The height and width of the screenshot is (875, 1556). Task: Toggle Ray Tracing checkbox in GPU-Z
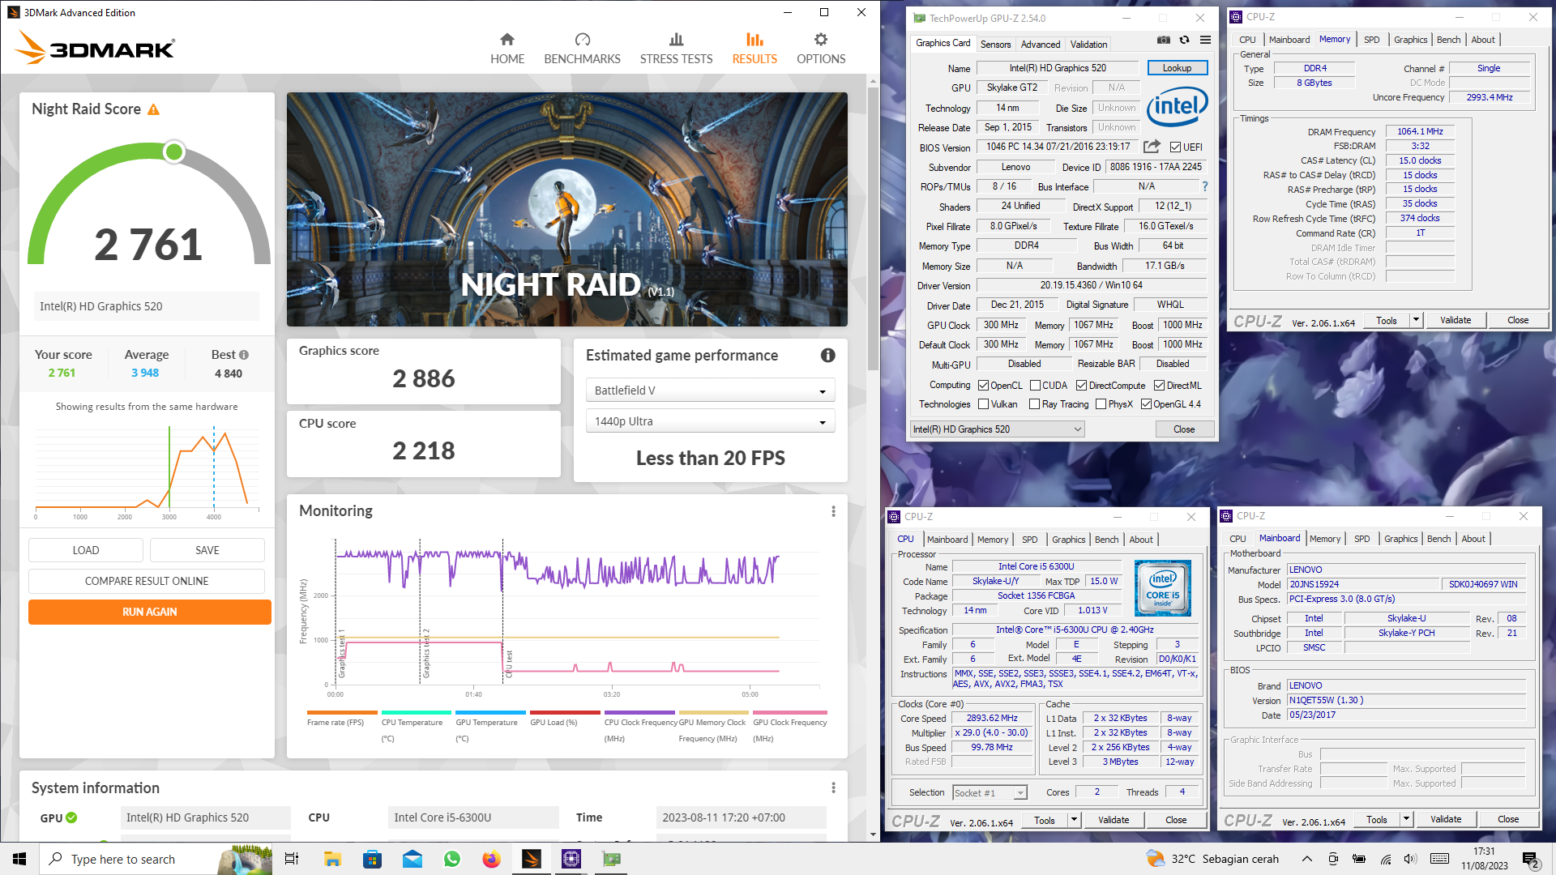pos(1034,404)
